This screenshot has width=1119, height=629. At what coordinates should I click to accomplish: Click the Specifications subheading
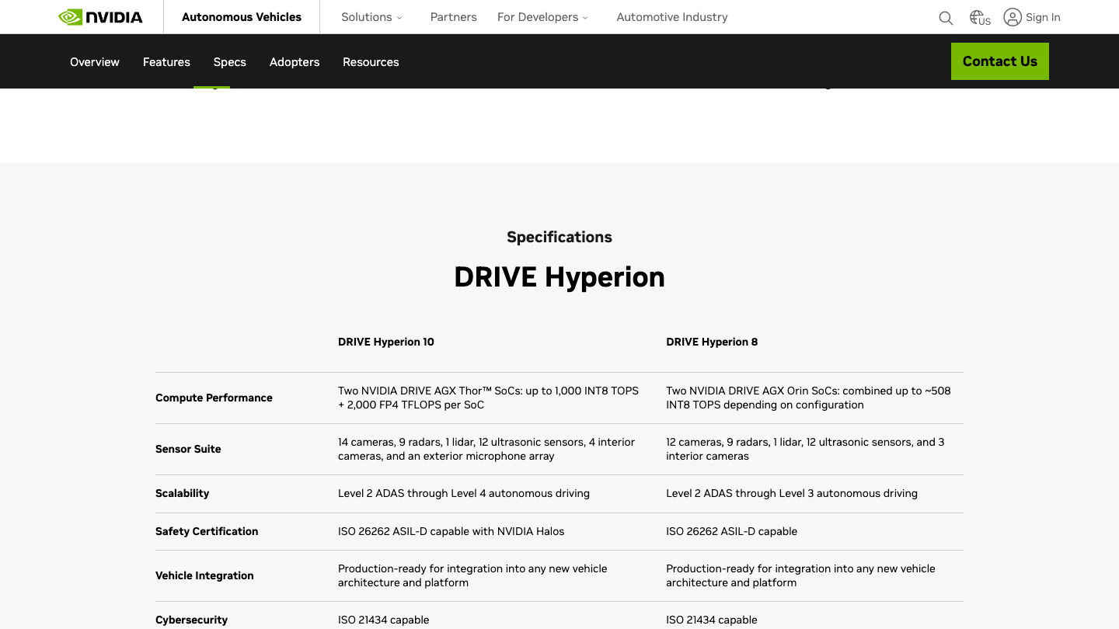tap(559, 237)
